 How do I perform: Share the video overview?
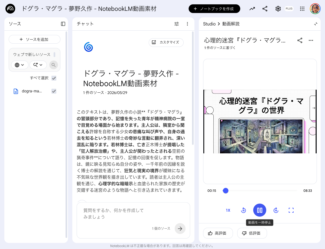(300, 41)
